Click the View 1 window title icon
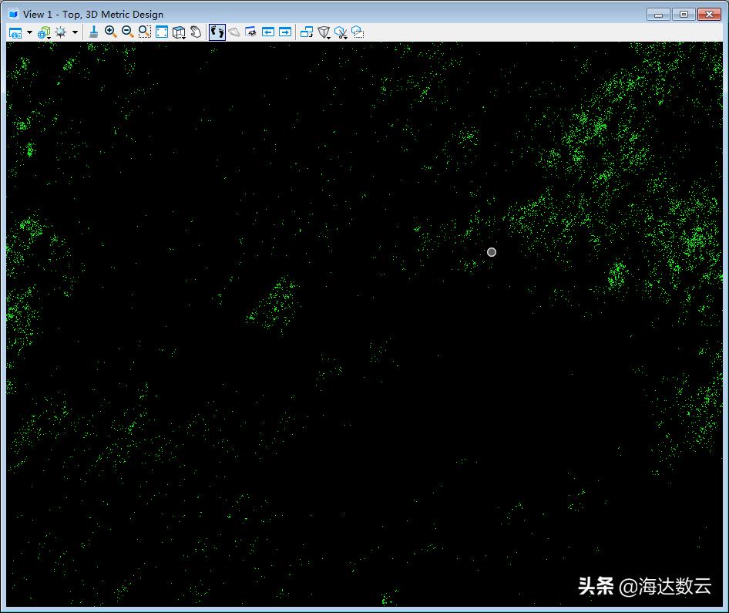Viewport: 729px width, 613px height. 13,14
